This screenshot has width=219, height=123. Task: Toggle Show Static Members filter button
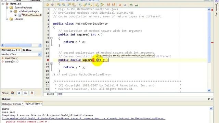(25, 93)
